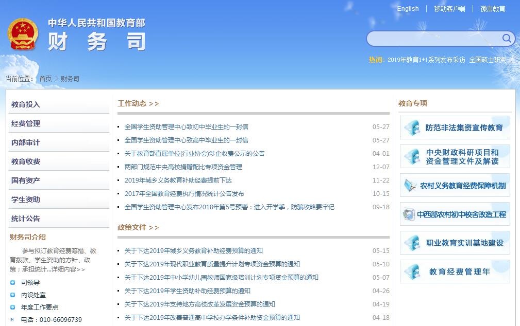Open the 2017年全国教育经费执行情况统计公告发布 article
520x326 pixels.
184,194
